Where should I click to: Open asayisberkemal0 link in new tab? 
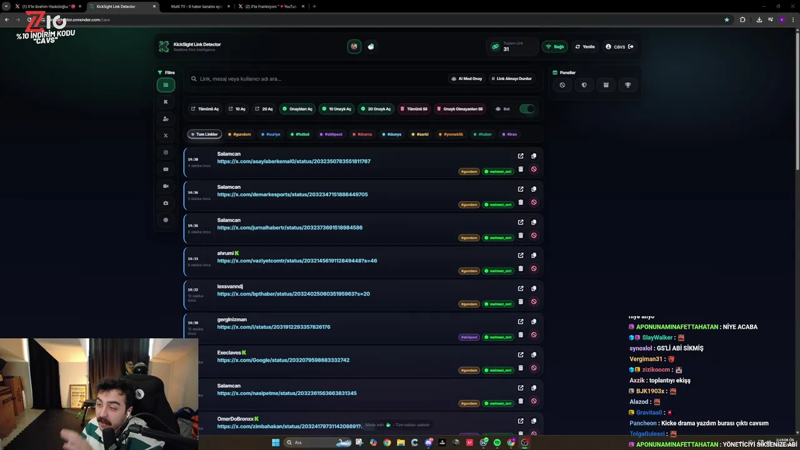[521, 156]
